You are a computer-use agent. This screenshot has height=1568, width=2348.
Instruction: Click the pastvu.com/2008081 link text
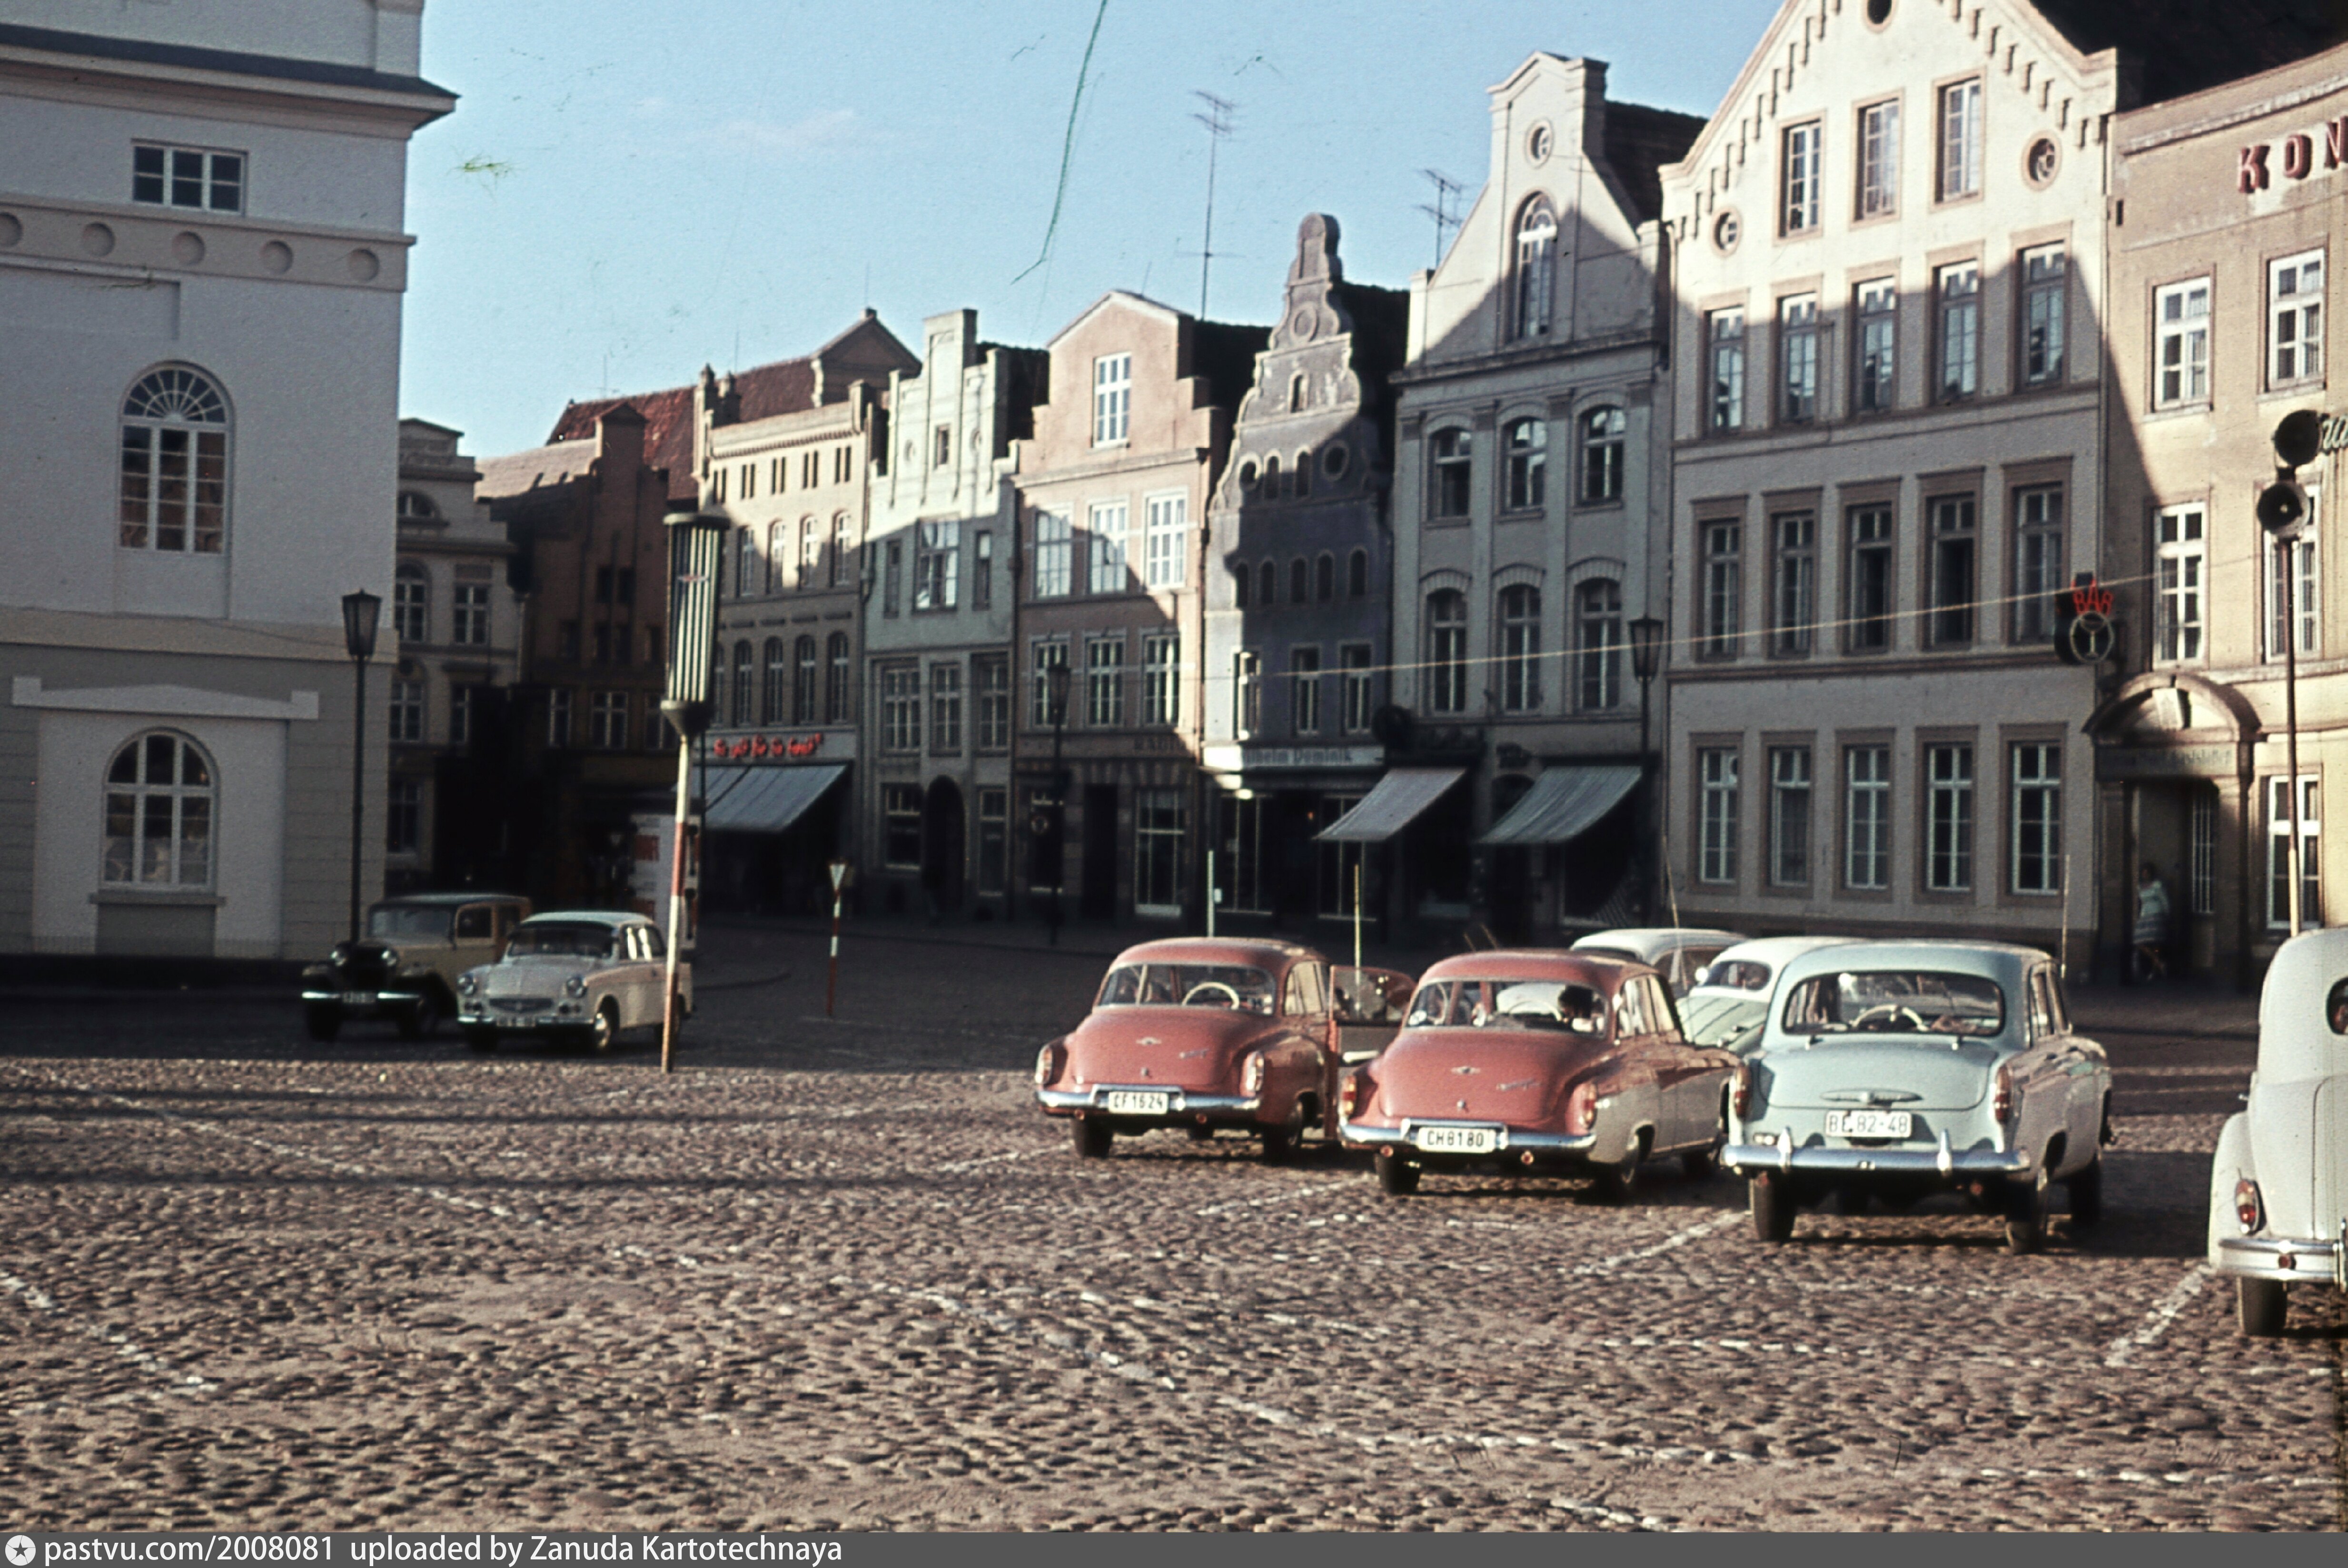pyautogui.click(x=189, y=1550)
